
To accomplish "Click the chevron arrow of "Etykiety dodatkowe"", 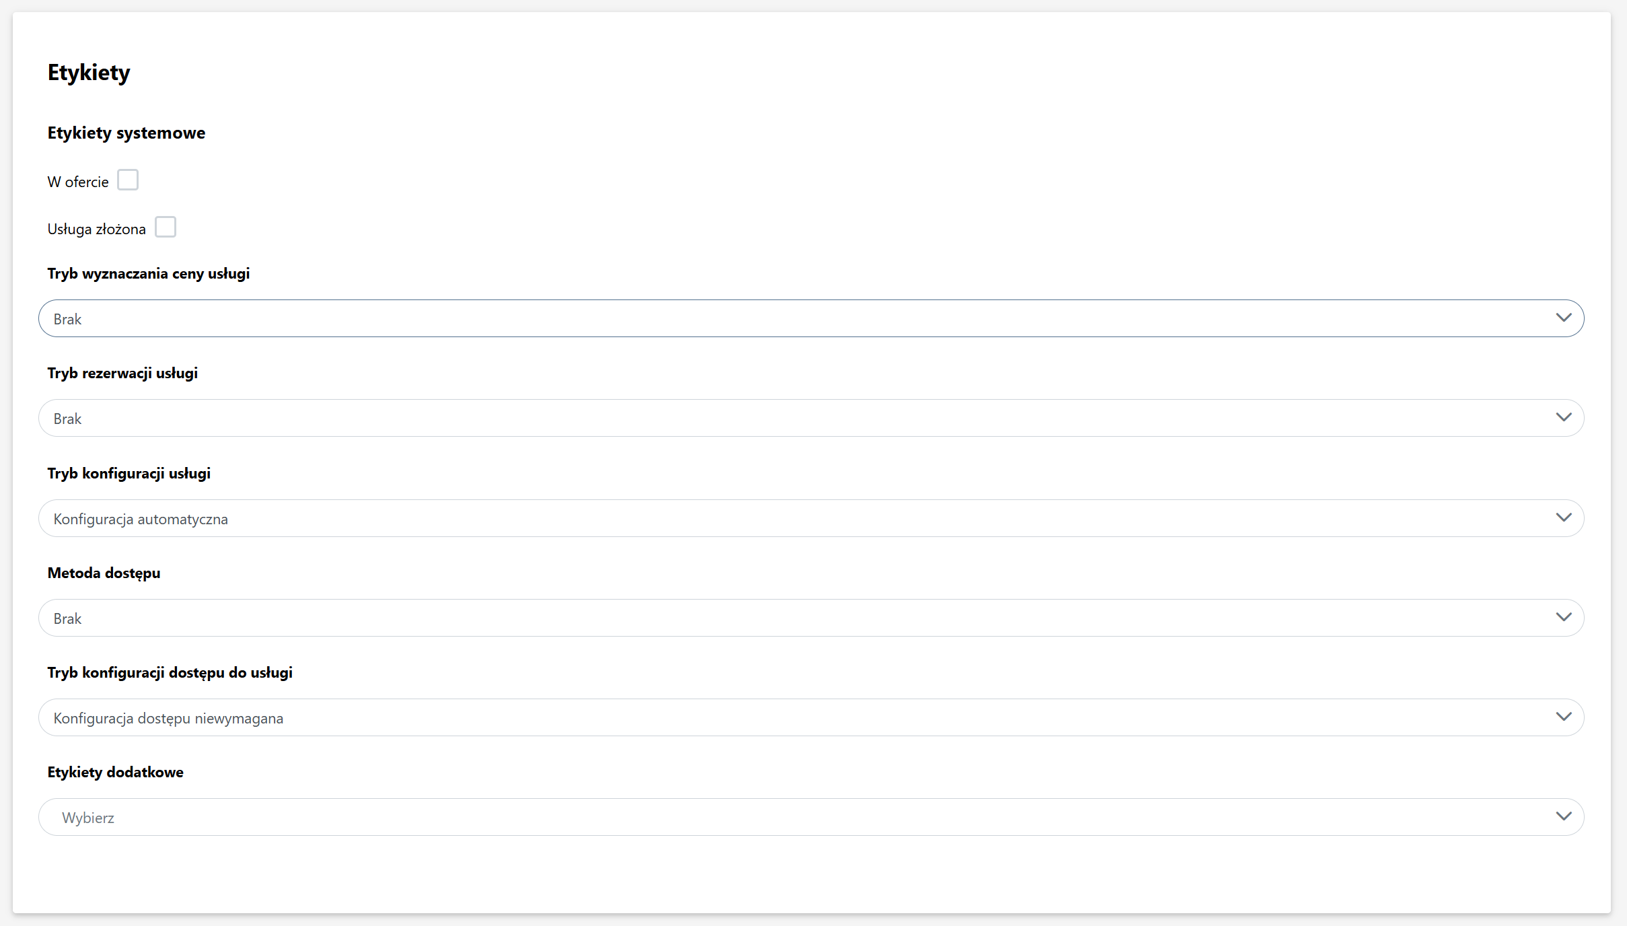I will pyautogui.click(x=1563, y=816).
